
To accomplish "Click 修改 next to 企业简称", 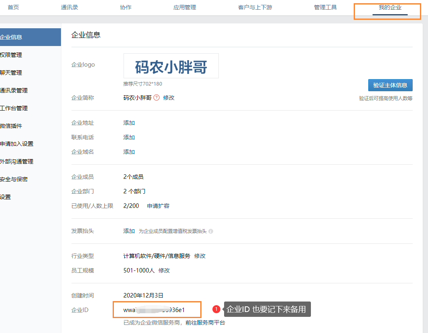I will [169, 98].
